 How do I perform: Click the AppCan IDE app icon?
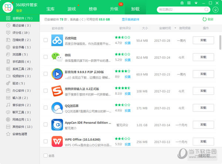57,125
